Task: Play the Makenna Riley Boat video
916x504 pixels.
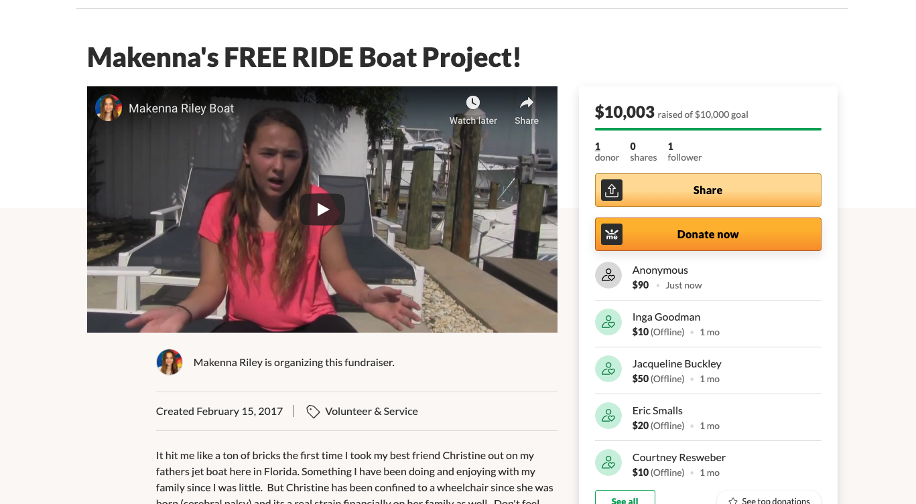Action: [322, 209]
